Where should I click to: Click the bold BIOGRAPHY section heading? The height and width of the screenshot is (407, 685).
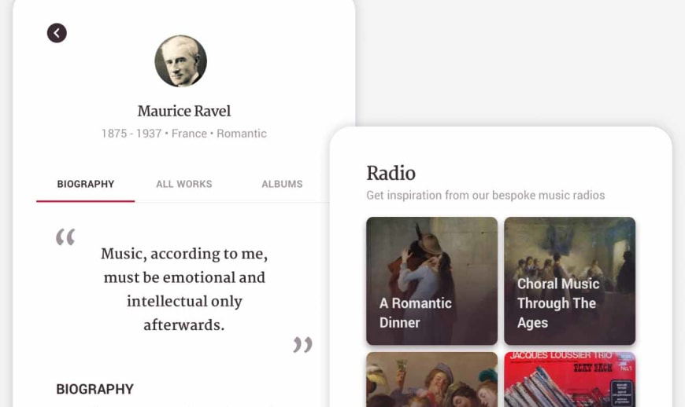point(94,389)
